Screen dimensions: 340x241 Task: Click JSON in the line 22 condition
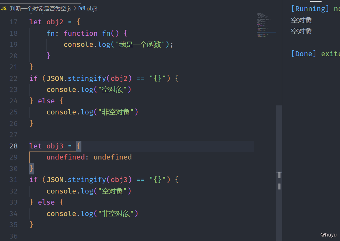[55, 78]
